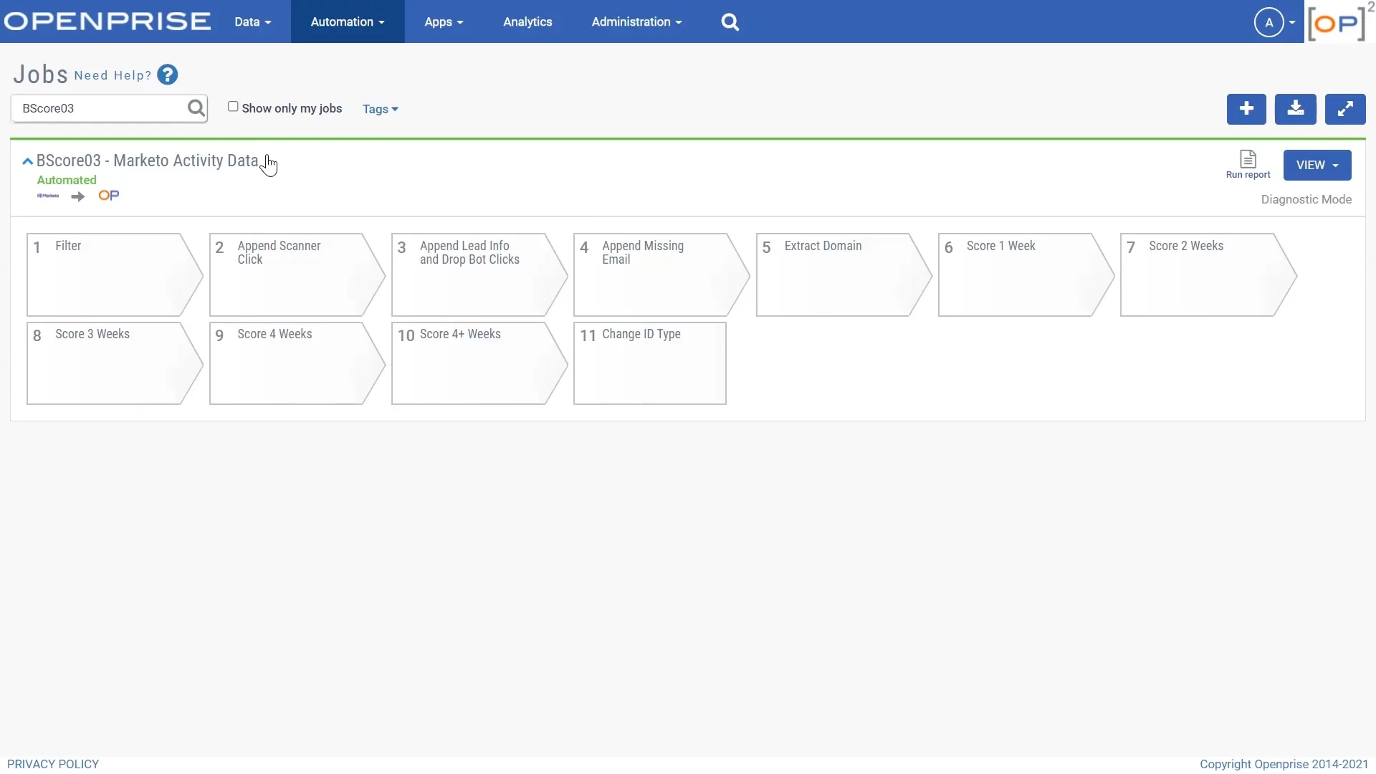Image resolution: width=1376 pixels, height=774 pixels.
Task: Click the magnifier search icon in navbar
Action: click(x=730, y=22)
